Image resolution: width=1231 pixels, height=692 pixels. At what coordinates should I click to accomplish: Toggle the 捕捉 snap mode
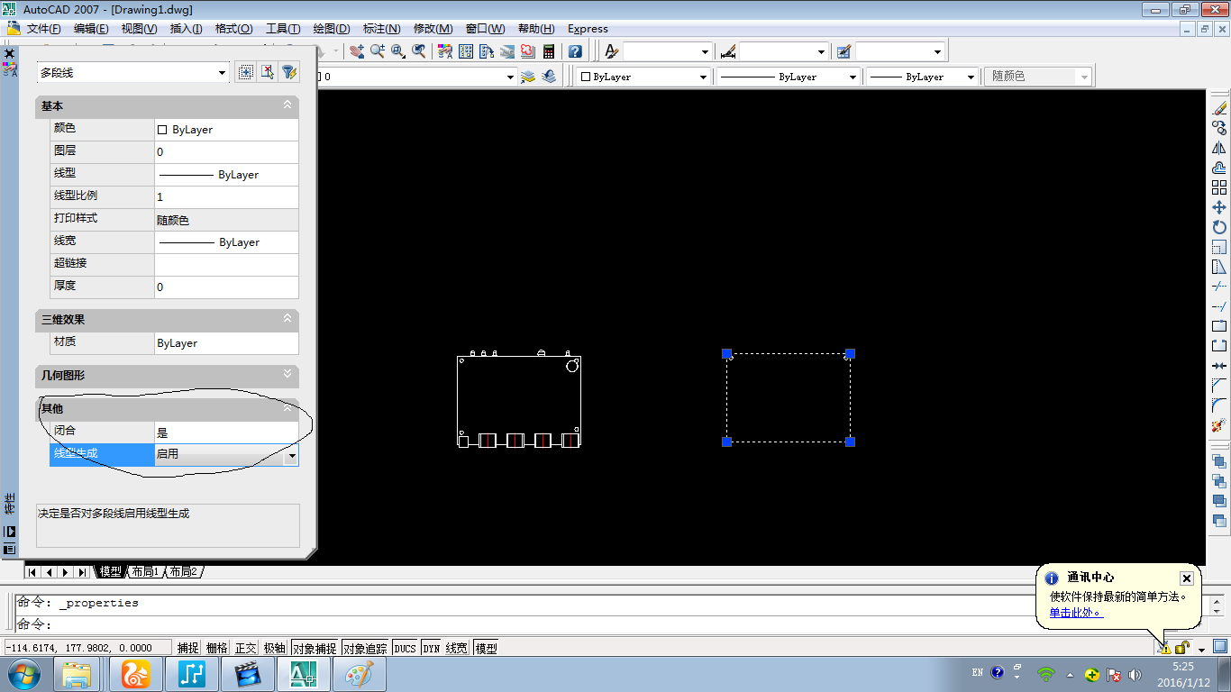pos(187,648)
